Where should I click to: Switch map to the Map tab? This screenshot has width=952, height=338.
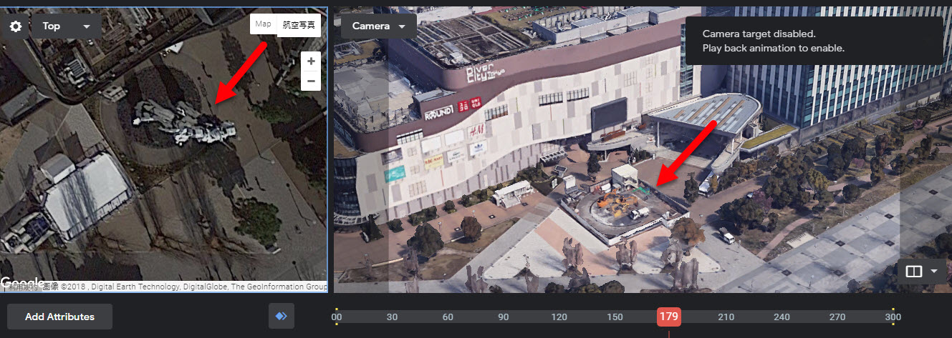[264, 24]
